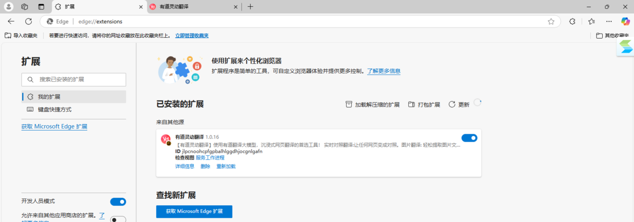Click 加载解压缩的扩展

tap(372, 105)
